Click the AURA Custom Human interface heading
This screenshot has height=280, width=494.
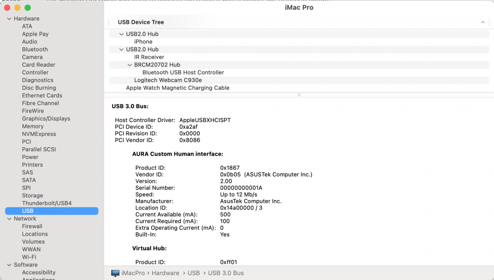[x=178, y=154]
